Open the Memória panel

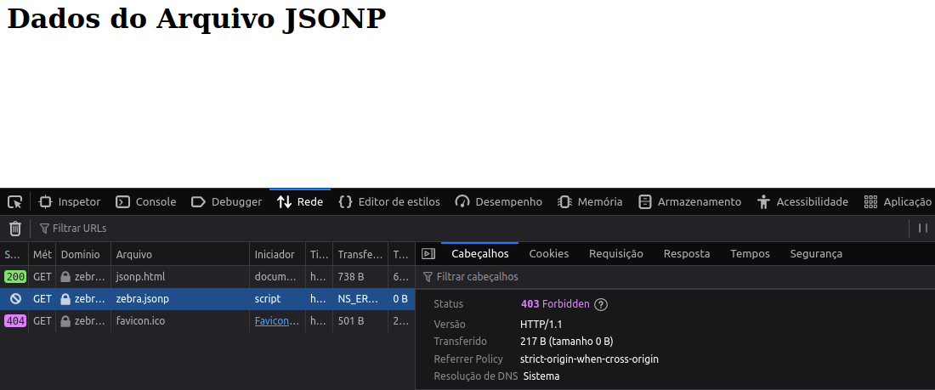point(590,202)
